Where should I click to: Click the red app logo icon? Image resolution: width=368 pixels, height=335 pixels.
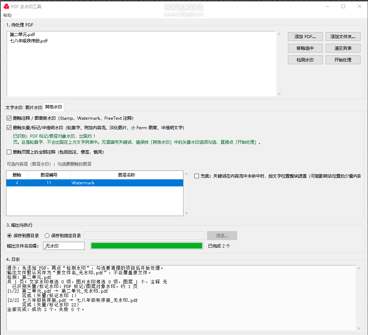point(7,7)
